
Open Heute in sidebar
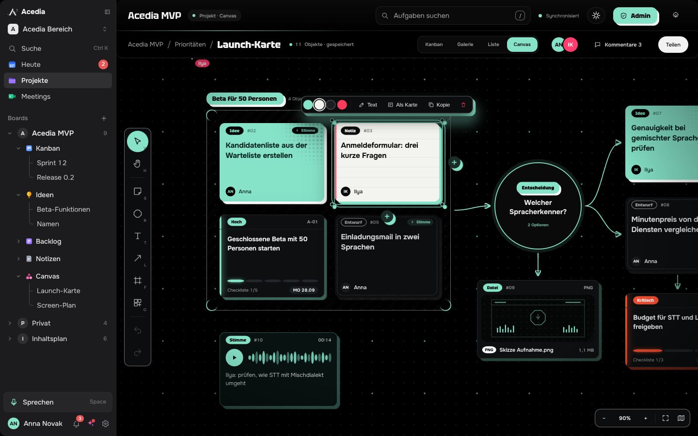58,64
